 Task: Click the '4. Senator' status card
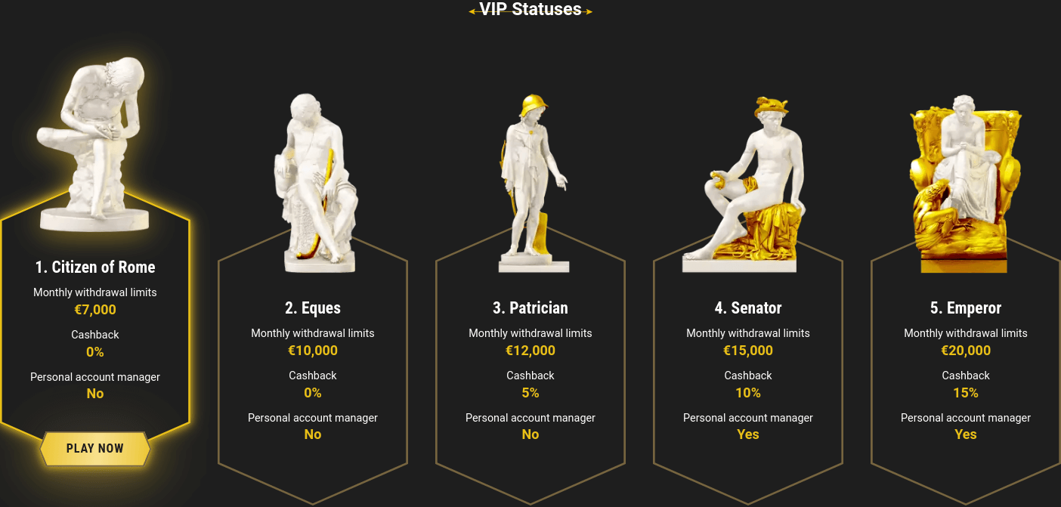click(x=748, y=370)
